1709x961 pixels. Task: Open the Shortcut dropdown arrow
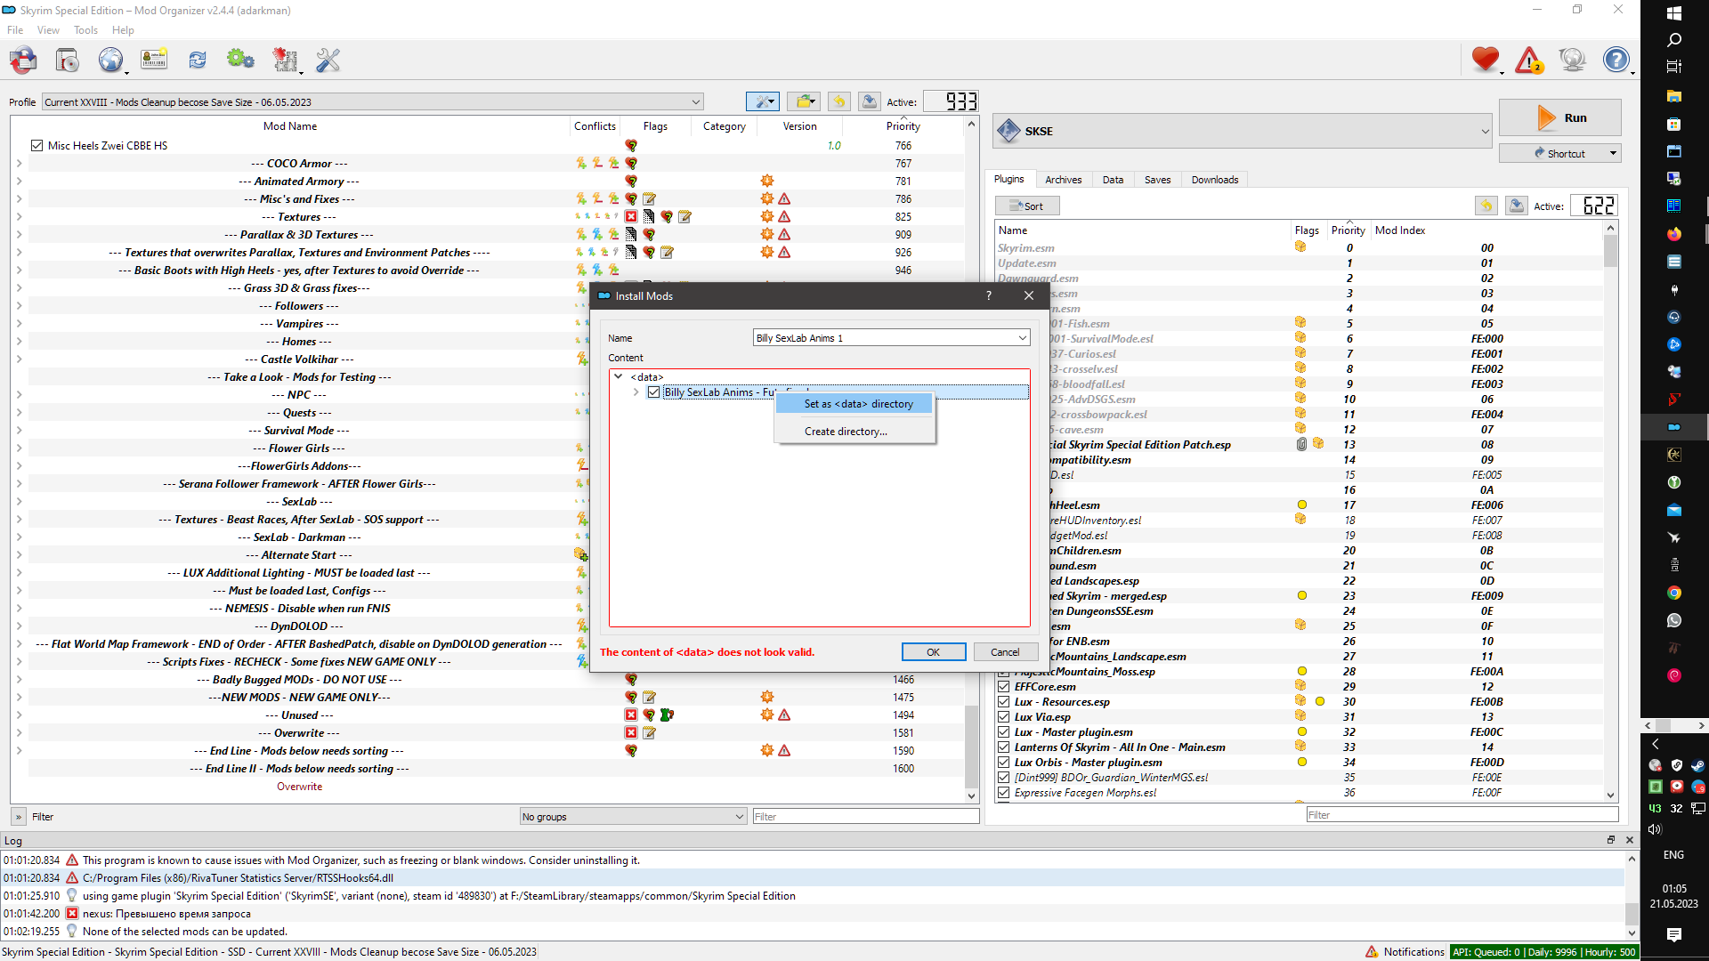point(1612,153)
